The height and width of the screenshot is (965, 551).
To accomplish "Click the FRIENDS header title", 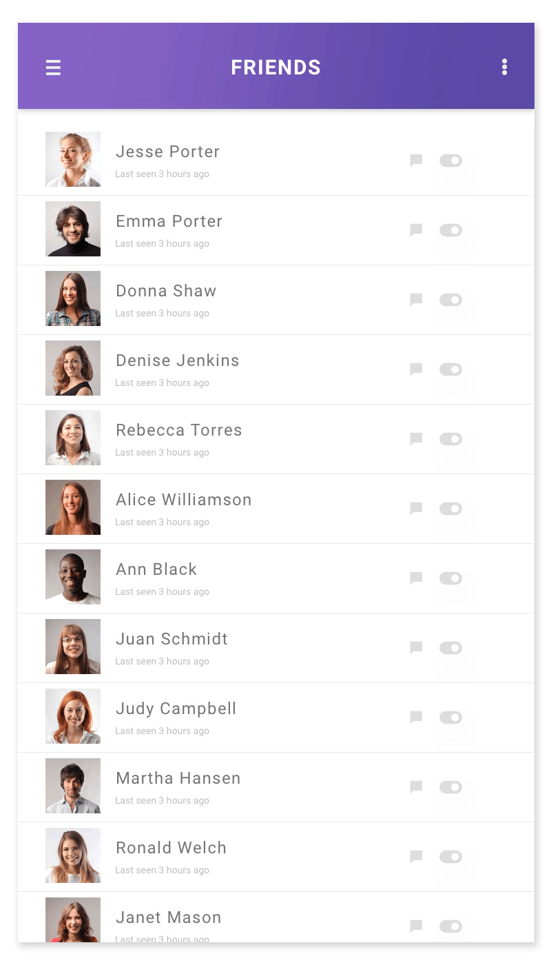I will [275, 68].
